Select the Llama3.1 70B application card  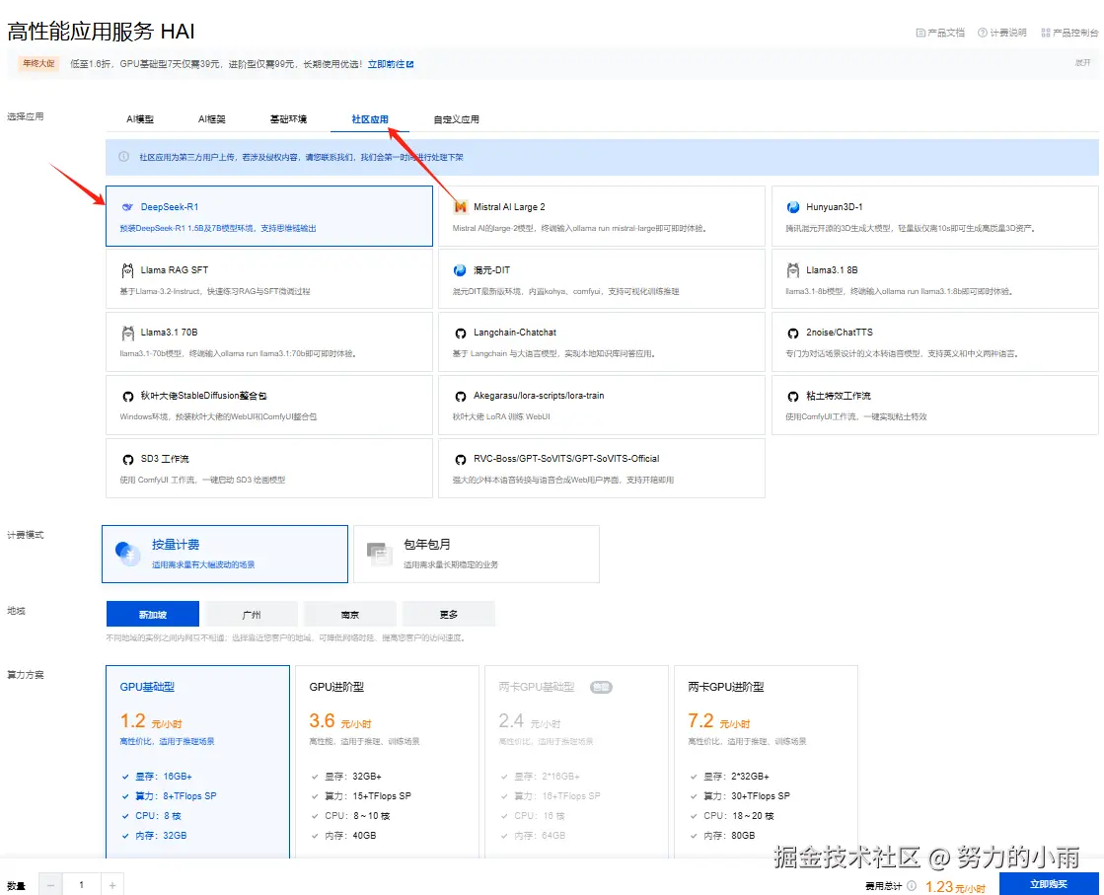click(x=269, y=342)
